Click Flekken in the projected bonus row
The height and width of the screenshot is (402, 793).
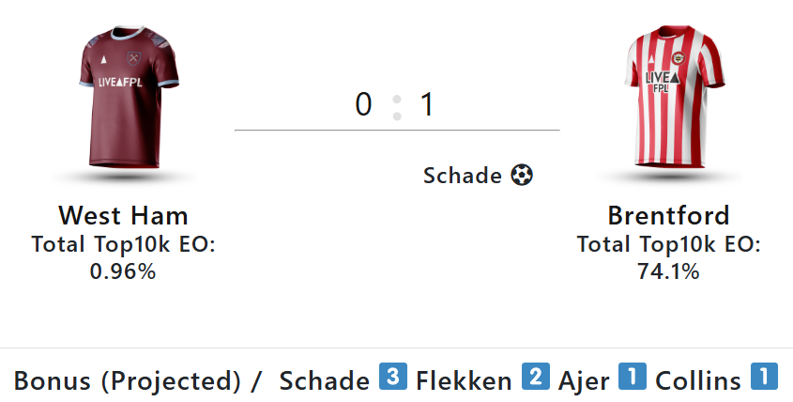point(464,380)
